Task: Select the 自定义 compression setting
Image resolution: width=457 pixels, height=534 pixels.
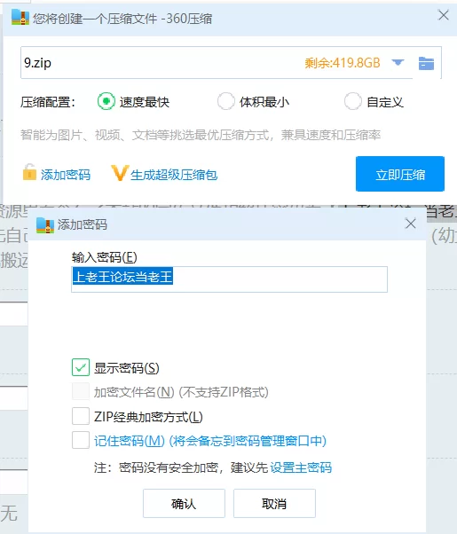Action: (x=352, y=101)
